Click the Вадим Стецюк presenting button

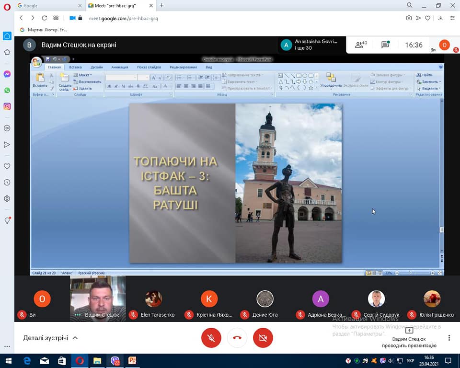[409, 338]
